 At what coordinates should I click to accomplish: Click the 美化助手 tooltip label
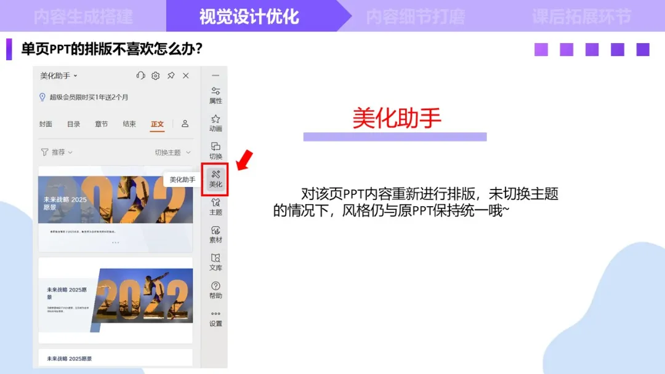[x=182, y=180]
